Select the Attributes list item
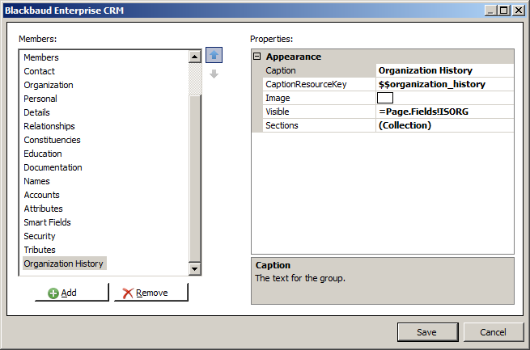The width and height of the screenshot is (530, 350). coord(43,209)
